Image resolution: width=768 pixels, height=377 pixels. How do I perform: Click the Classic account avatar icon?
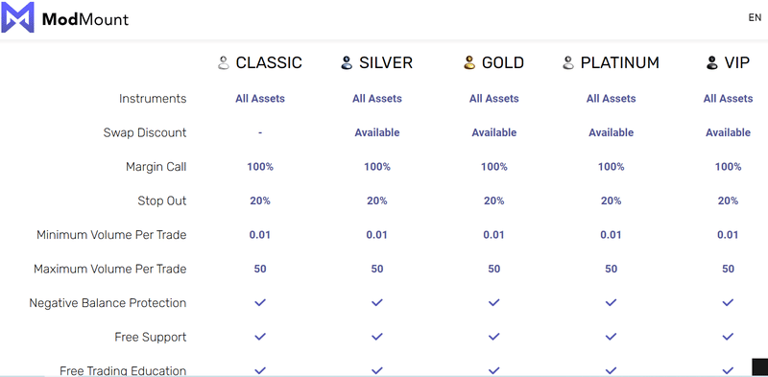click(x=224, y=62)
